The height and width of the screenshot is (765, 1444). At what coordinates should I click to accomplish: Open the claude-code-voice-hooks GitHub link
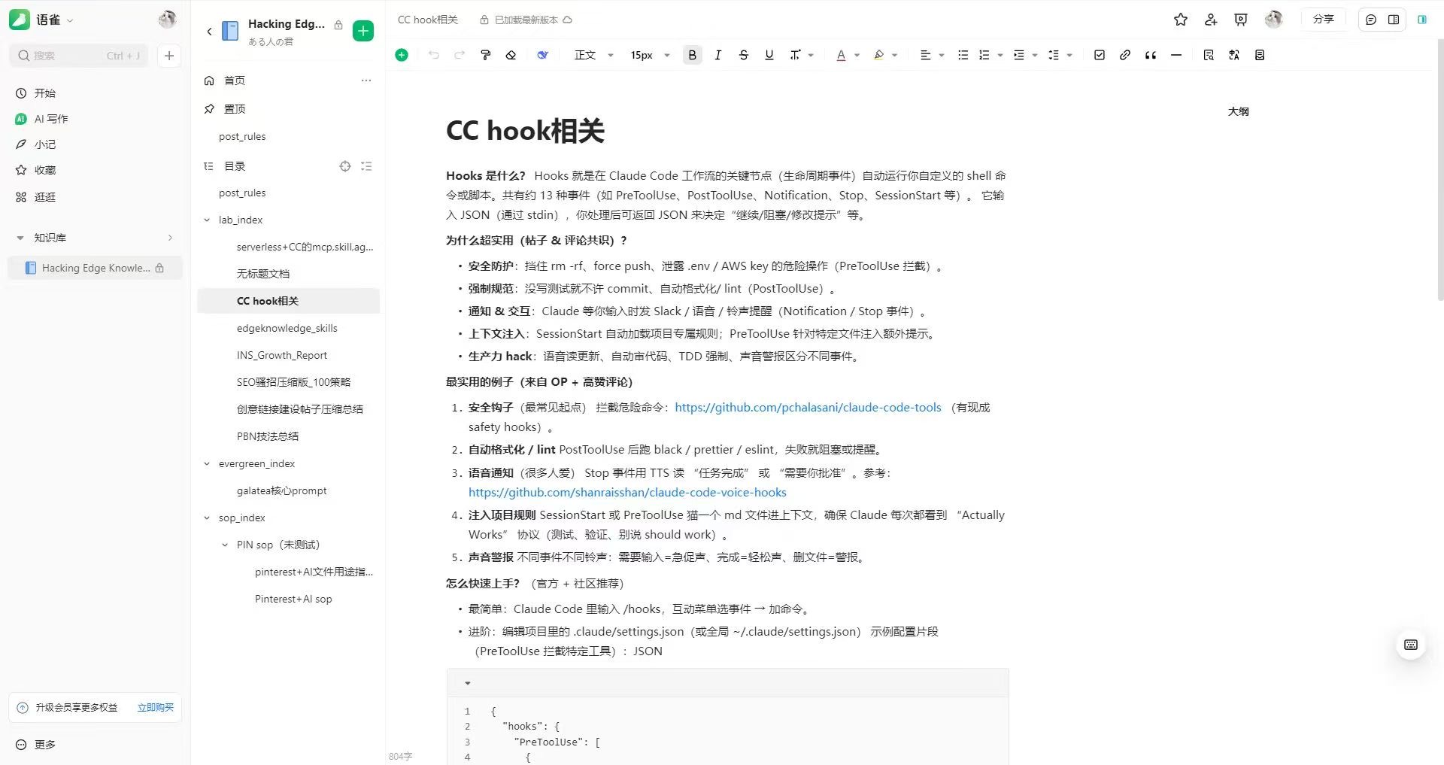(627, 493)
